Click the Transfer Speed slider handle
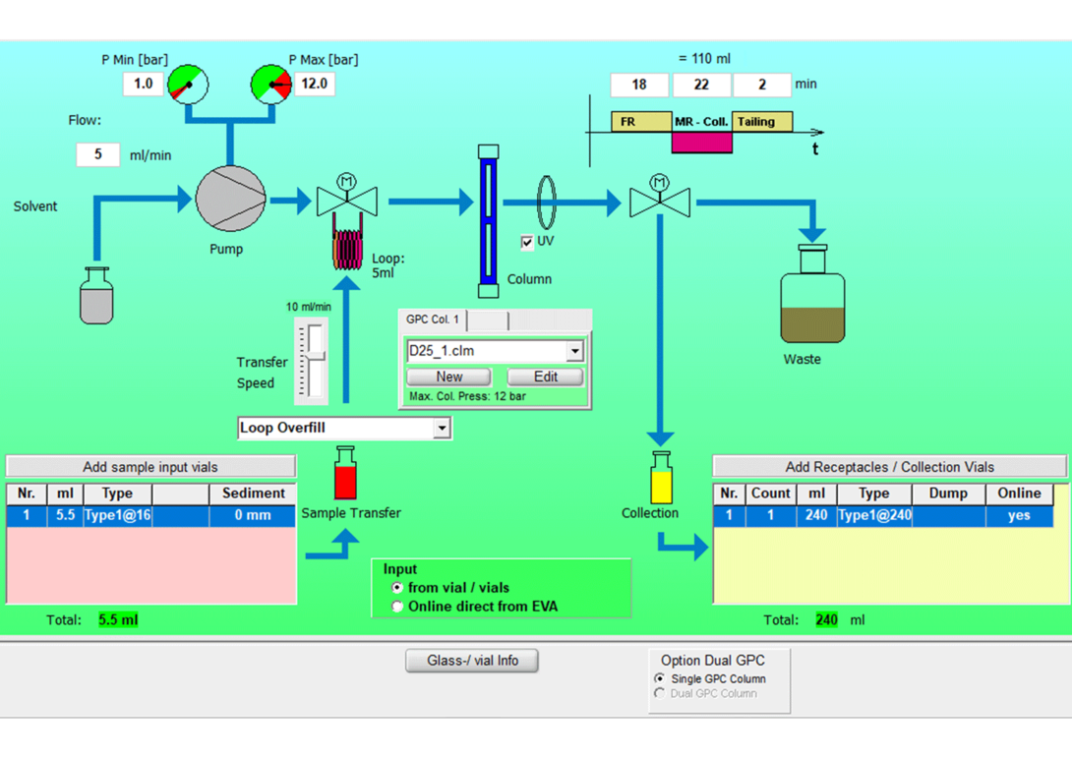The width and height of the screenshot is (1072, 757). pyautogui.click(x=315, y=356)
